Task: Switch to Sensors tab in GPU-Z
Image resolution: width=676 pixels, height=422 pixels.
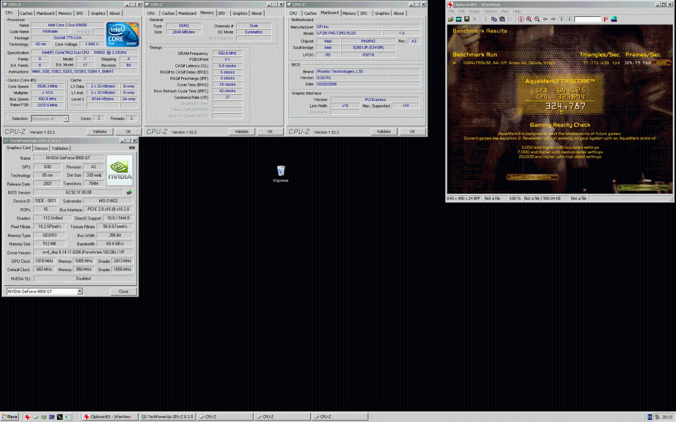Action: click(41, 148)
